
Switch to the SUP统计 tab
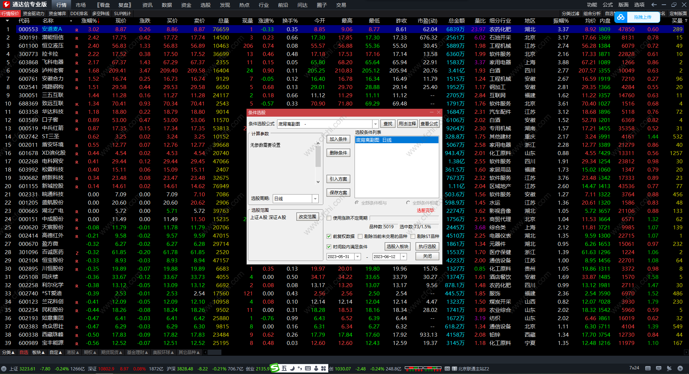click(x=122, y=14)
